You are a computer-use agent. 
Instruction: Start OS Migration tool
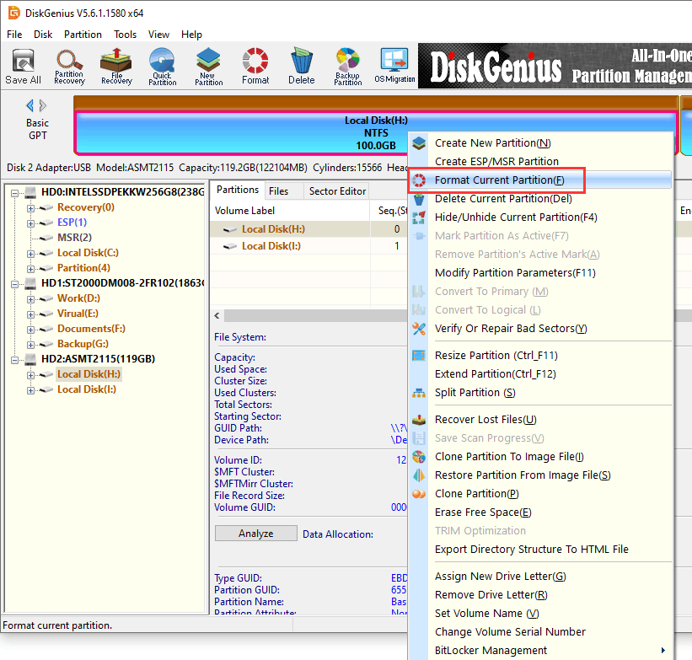tap(393, 67)
